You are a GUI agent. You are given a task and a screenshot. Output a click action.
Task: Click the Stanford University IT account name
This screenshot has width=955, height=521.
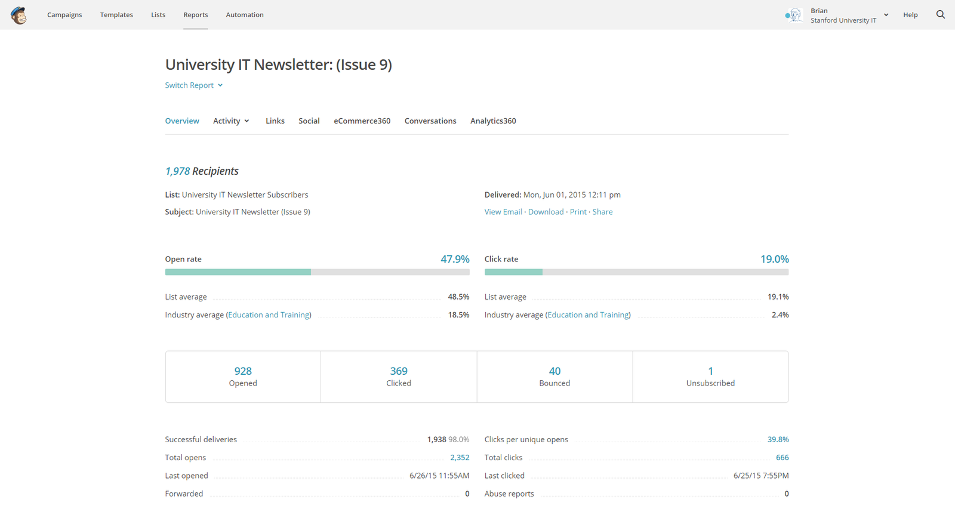point(843,20)
